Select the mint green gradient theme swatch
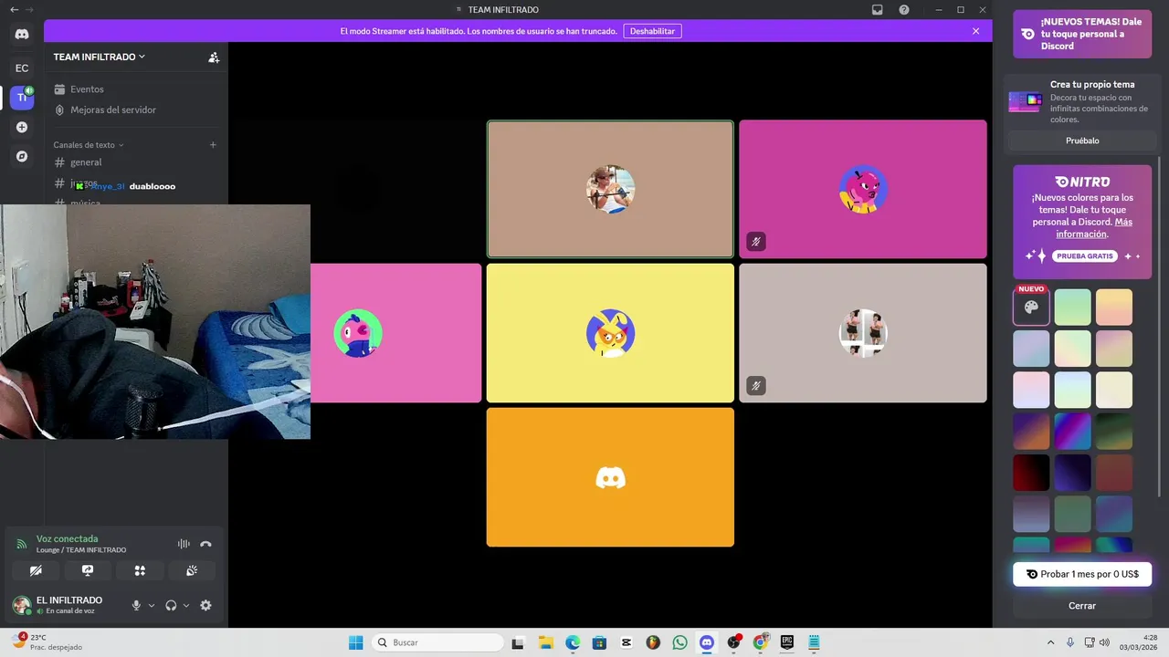1169x657 pixels. tap(1073, 308)
